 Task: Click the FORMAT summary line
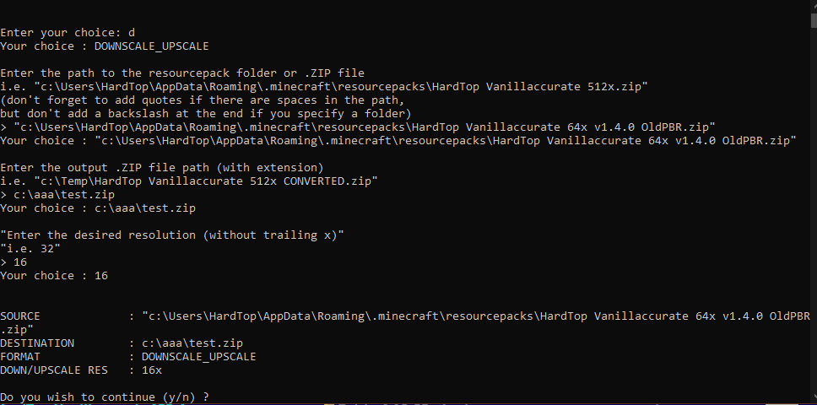(128, 356)
